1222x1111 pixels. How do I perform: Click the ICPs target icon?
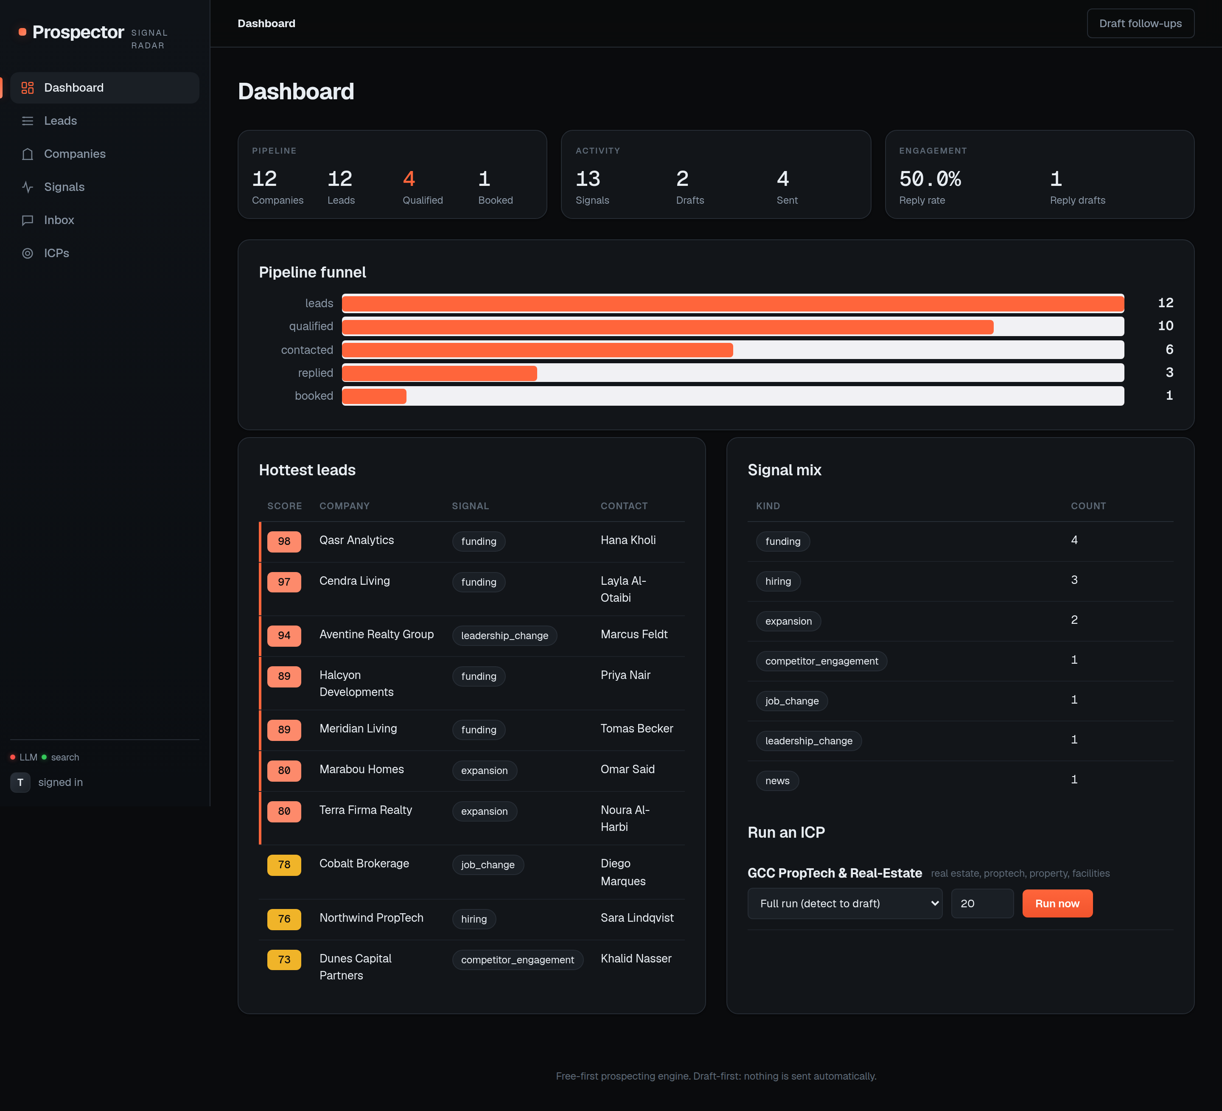point(27,253)
